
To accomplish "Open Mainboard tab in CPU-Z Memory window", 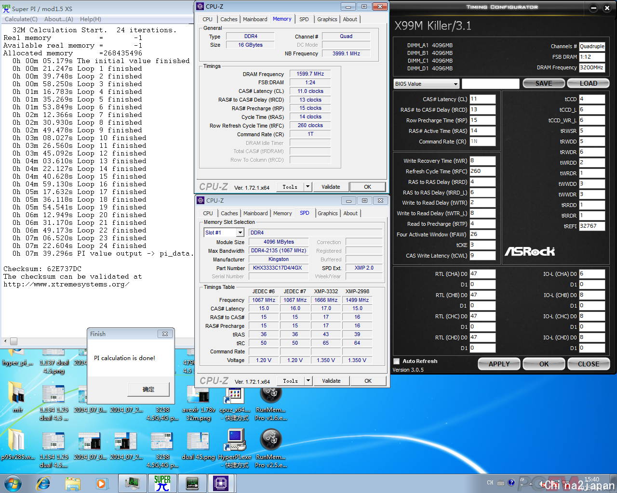I will [x=255, y=19].
